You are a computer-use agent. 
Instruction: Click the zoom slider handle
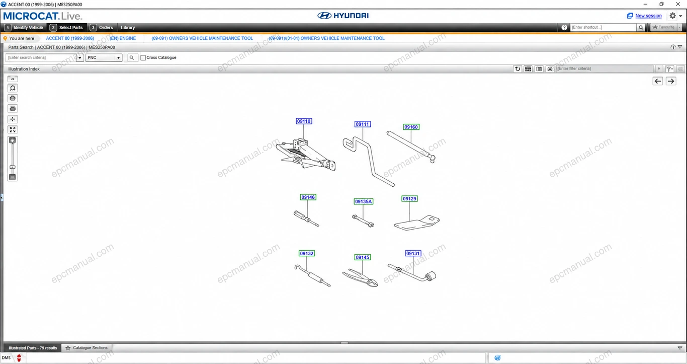[13, 167]
